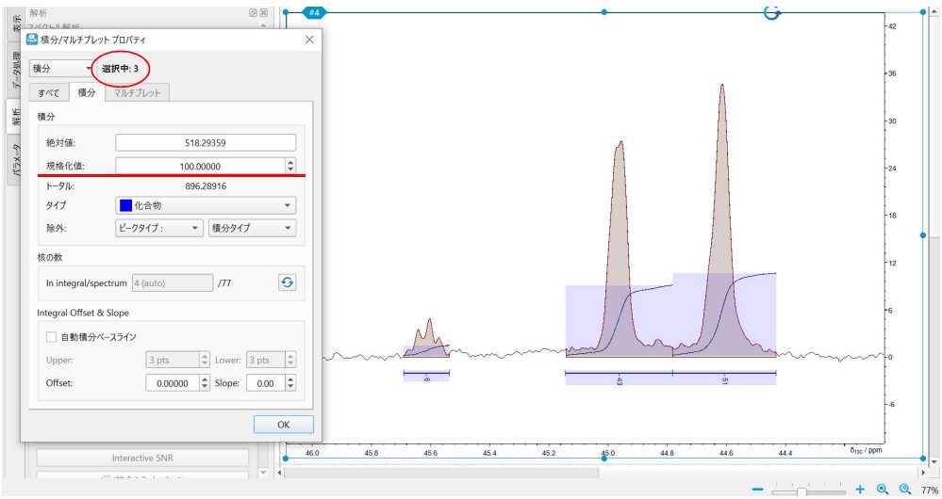The width and height of the screenshot is (942, 499).
Task: Click the 規格化値 input field
Action: pos(198,166)
